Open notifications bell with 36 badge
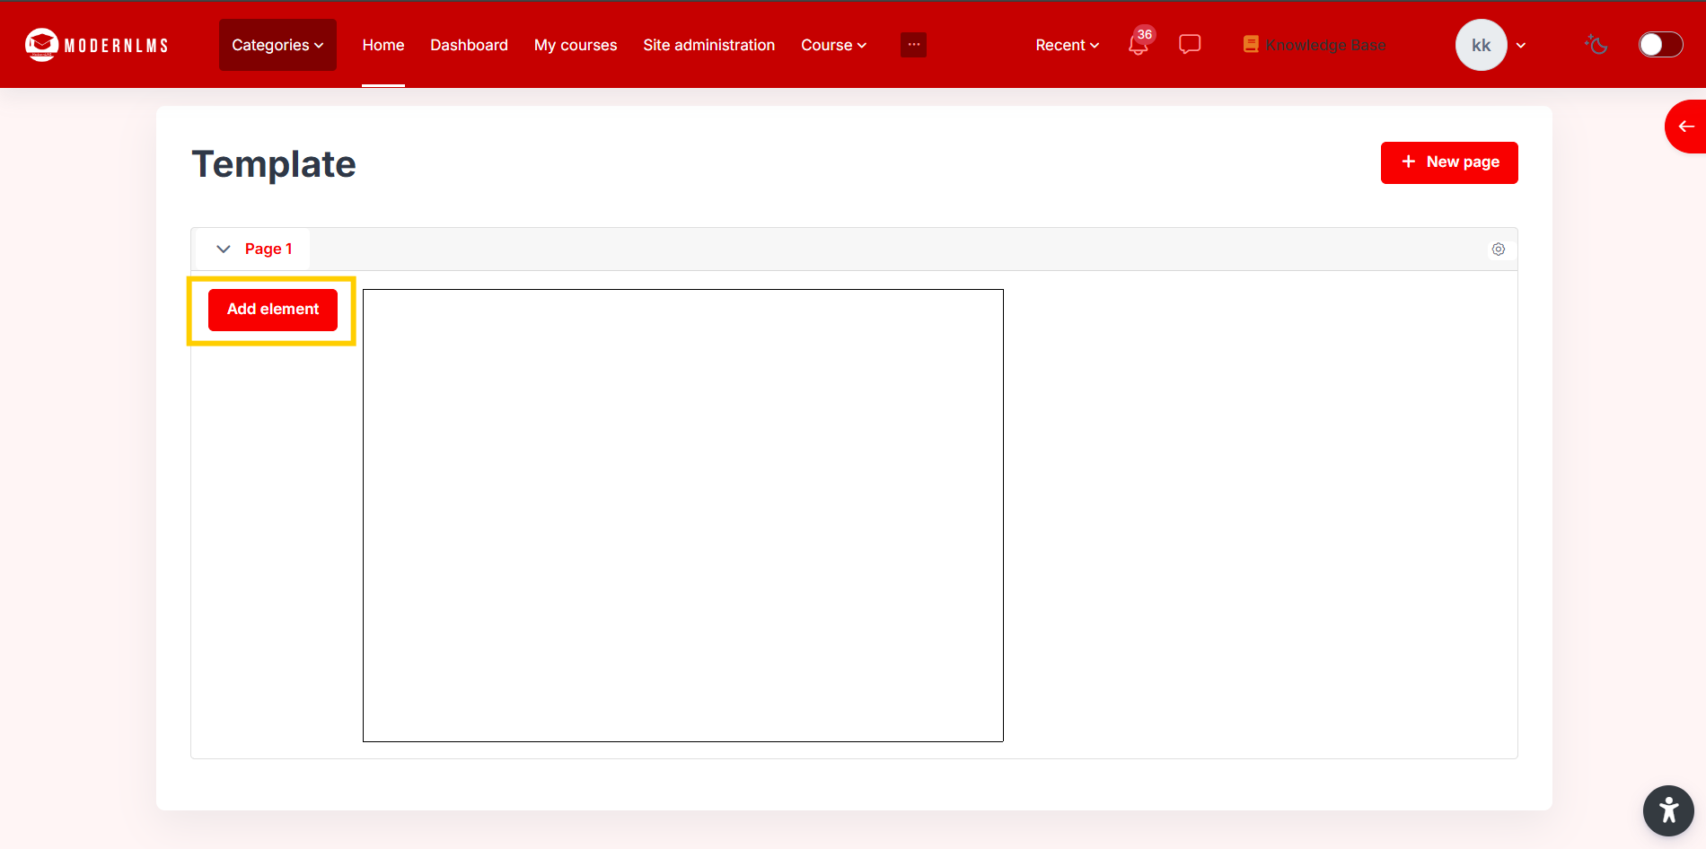The height and width of the screenshot is (849, 1706). 1139,44
